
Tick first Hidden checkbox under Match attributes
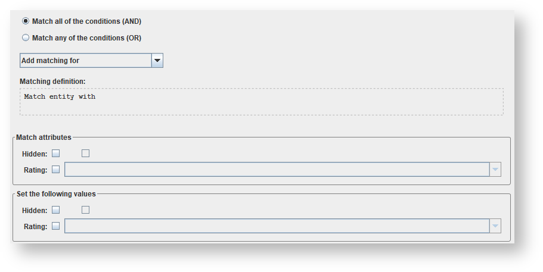tap(56, 154)
